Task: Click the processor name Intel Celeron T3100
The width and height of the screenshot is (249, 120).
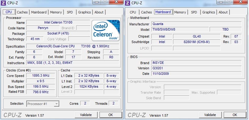Action: 58,22
